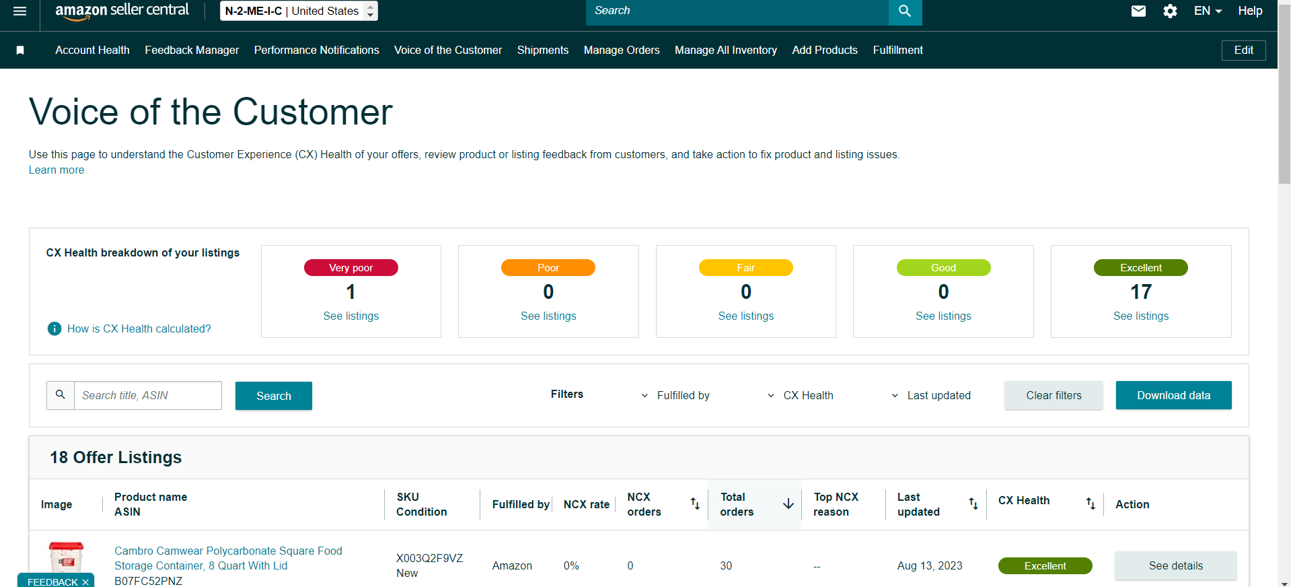Open Shipments menu item
This screenshot has width=1291, height=587.
(543, 50)
